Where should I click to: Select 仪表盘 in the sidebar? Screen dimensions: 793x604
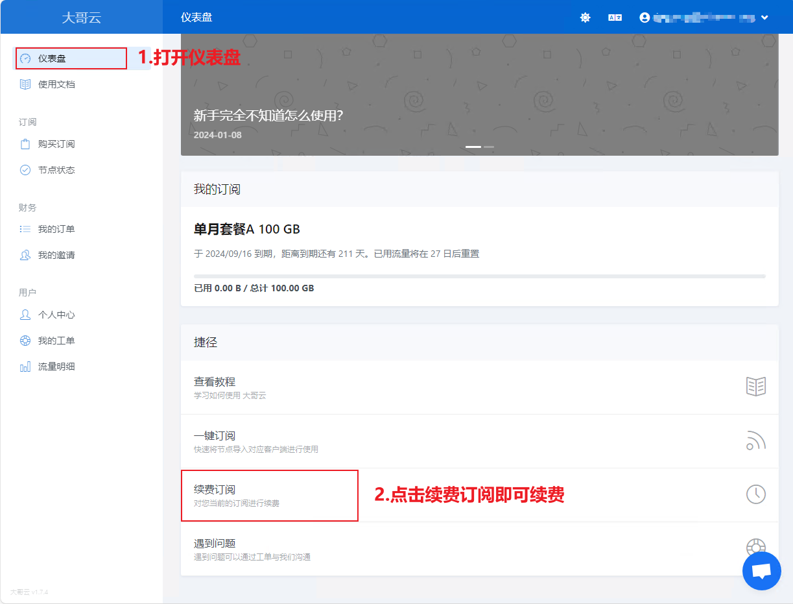click(x=52, y=58)
